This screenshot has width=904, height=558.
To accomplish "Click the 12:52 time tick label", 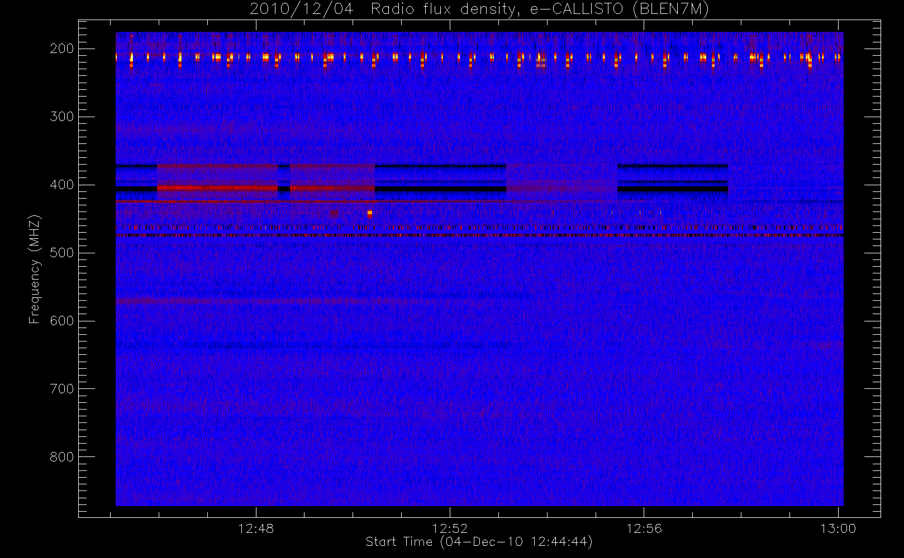I will [450, 528].
